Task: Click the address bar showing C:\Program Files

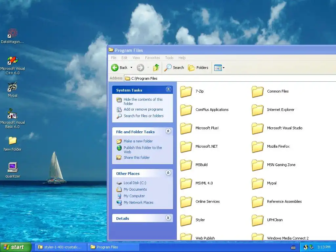Action: [230, 78]
